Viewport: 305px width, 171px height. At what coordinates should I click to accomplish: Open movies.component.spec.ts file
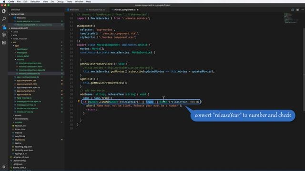[x=32, y=70]
